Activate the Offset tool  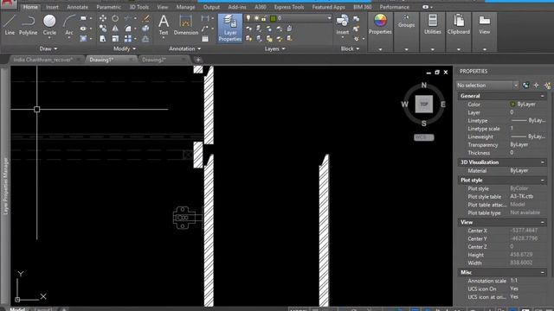[x=145, y=38]
